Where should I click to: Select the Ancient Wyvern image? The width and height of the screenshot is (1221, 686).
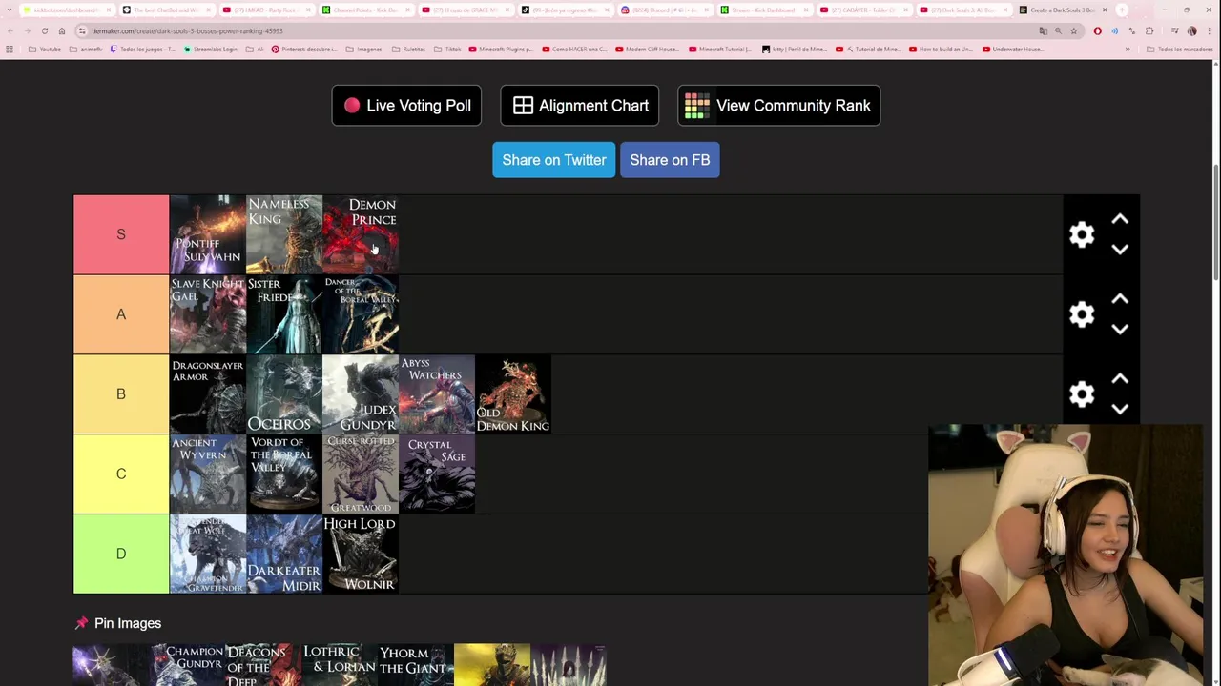click(x=208, y=474)
